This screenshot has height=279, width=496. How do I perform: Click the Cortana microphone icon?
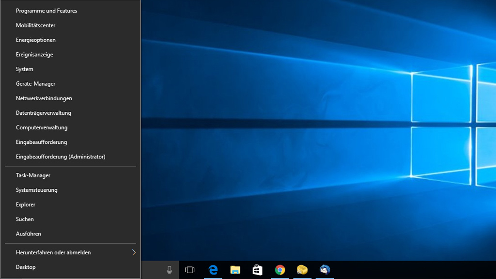pyautogui.click(x=169, y=270)
